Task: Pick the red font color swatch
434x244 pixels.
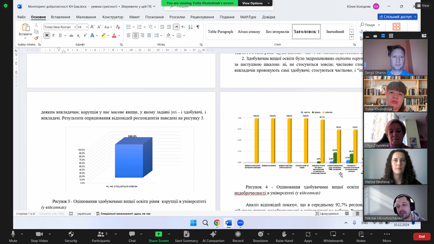Action: [114, 36]
